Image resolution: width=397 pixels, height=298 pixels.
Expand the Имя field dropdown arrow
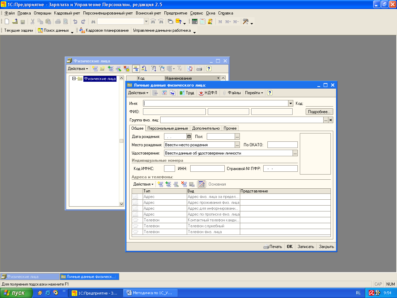pos(291,103)
